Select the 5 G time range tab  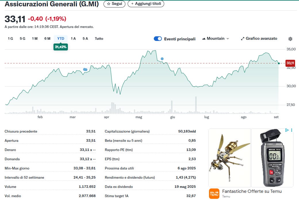22,39
